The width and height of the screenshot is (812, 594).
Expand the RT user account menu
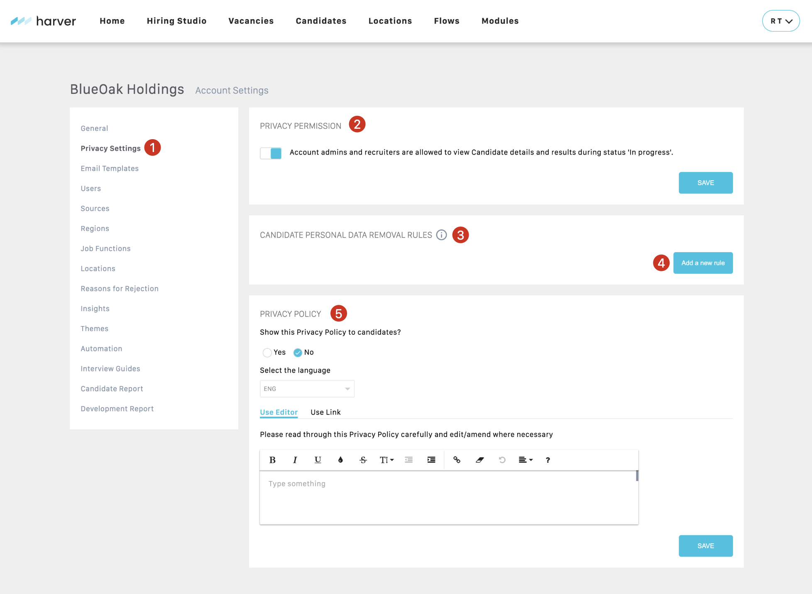tap(781, 21)
